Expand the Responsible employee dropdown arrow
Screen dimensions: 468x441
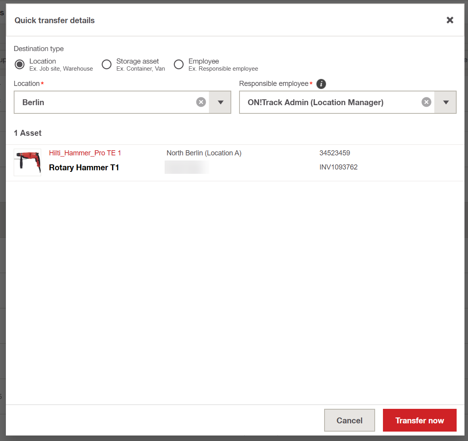click(446, 102)
